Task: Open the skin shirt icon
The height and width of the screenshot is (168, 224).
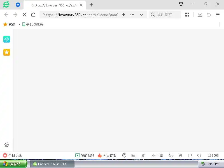Action: [x=181, y=4]
